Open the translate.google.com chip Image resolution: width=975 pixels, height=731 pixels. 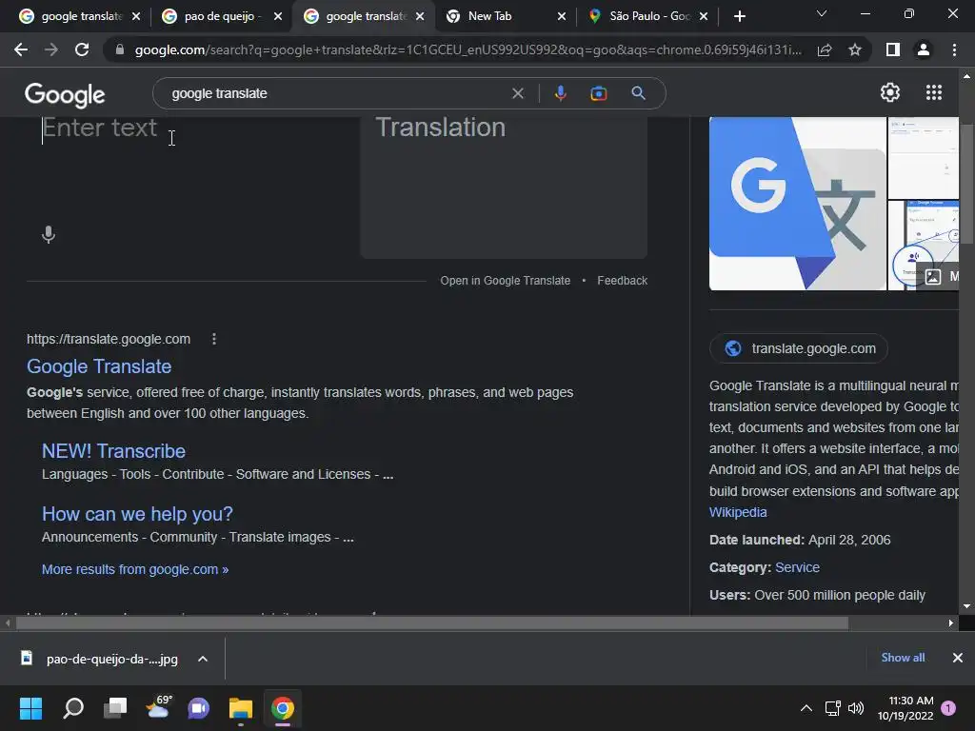(799, 348)
